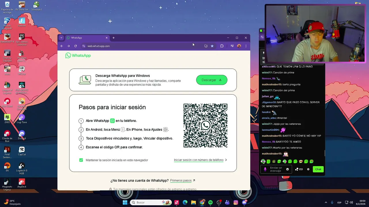Select Epic Games Launcher desktop shortcut
The width and height of the screenshot is (369, 207).
22,40
